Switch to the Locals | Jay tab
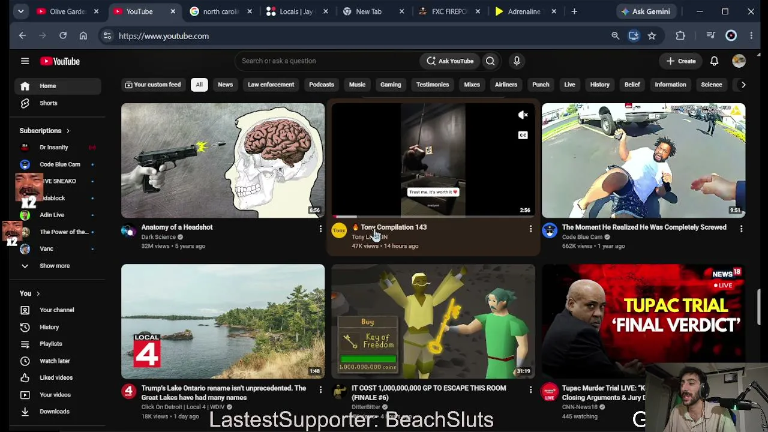 point(298,11)
